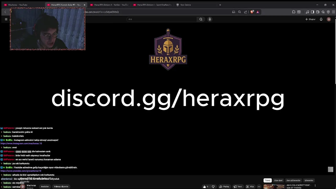Open YouTube notifications bell

[321, 19]
